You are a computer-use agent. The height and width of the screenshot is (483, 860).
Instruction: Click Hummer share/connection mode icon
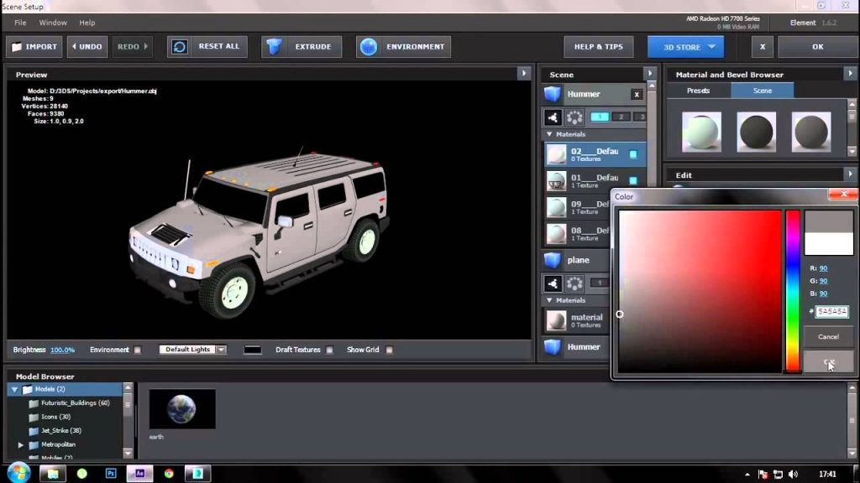(x=553, y=117)
